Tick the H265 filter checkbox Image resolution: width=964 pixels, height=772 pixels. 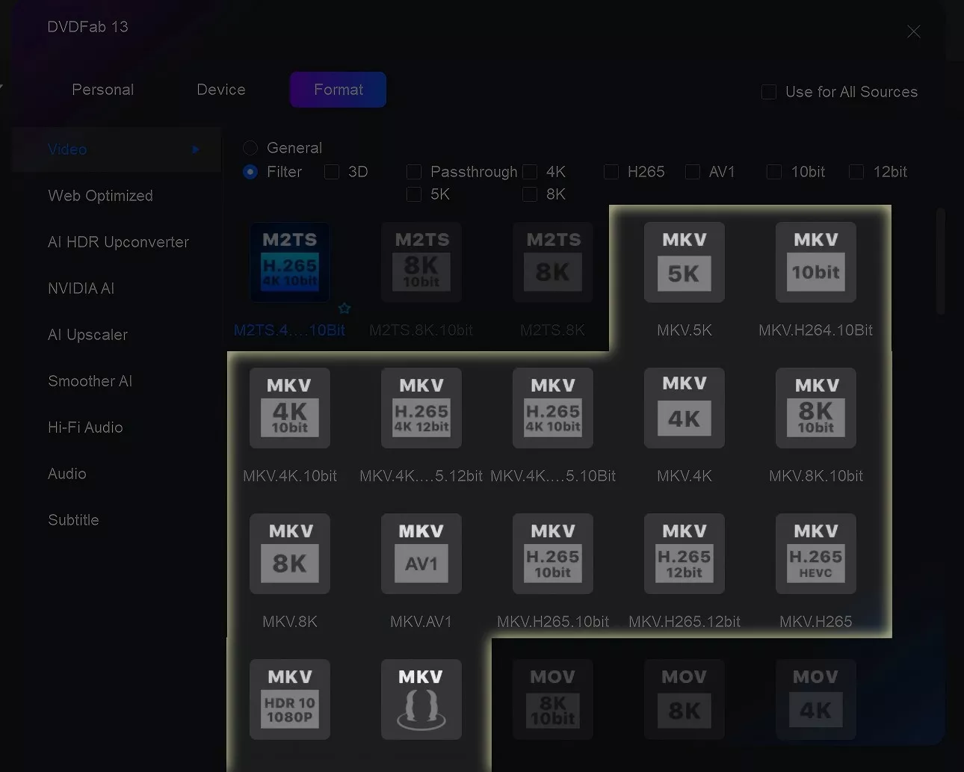pos(611,172)
